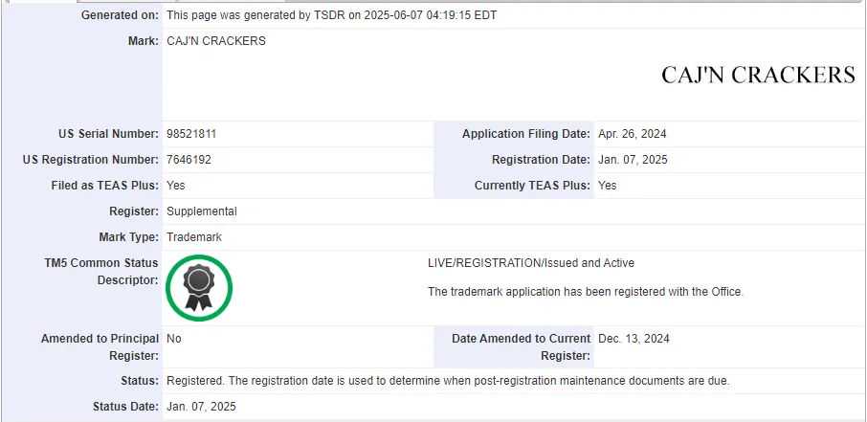Click the LIVE/REGISTRATION/Issued and Active text
Image resolution: width=867 pixels, height=422 pixels.
tap(531, 263)
